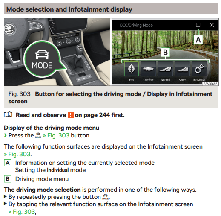Click the info icon in DCC header
This screenshot has height=216, width=221.
(198, 25)
